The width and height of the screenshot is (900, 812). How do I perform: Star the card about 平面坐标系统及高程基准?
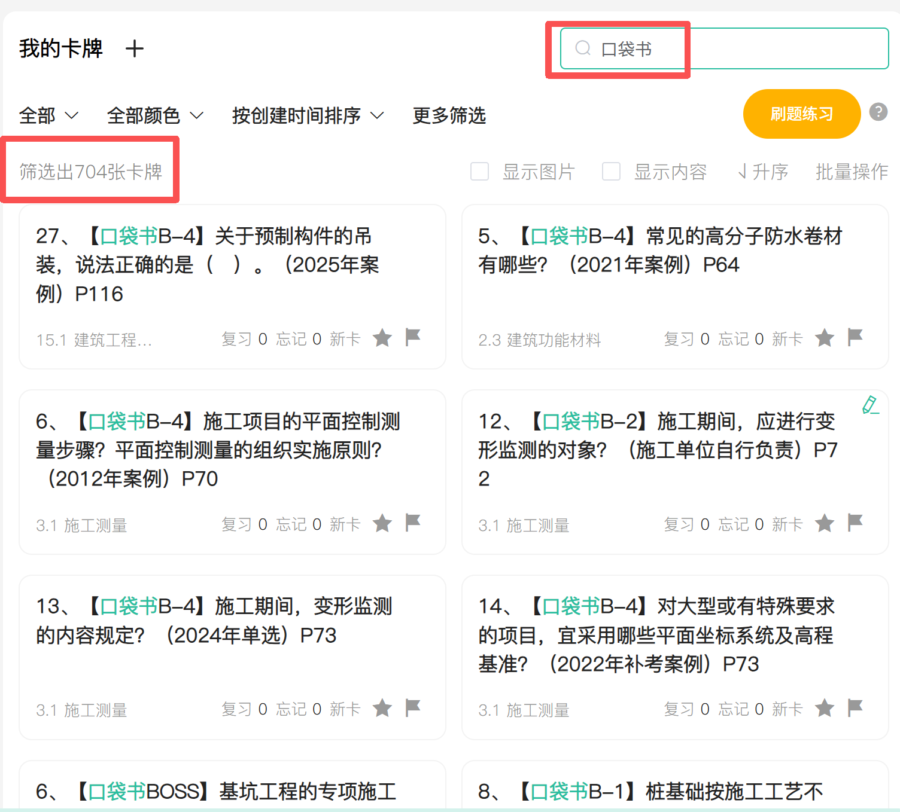(x=825, y=709)
